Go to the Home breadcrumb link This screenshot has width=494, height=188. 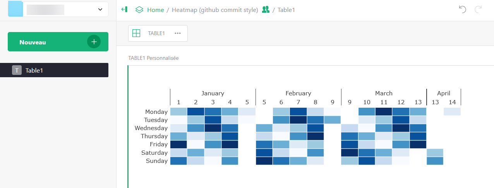[155, 10]
